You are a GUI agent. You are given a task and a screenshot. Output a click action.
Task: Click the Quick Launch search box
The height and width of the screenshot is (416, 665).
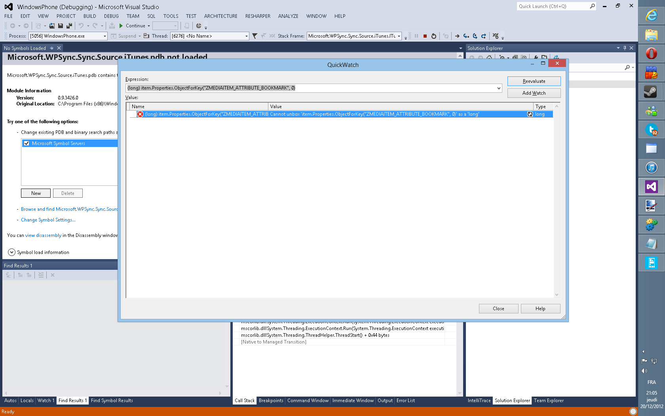[553, 6]
